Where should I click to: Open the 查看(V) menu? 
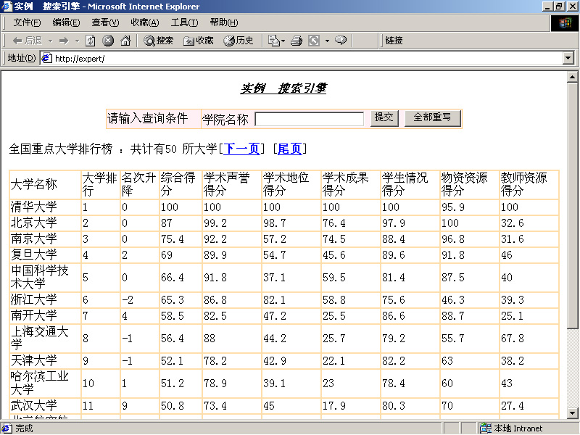click(x=105, y=22)
